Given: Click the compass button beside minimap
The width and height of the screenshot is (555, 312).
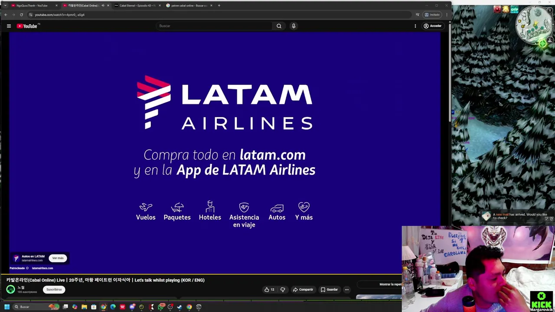Looking at the screenshot, I should [x=550, y=40].
